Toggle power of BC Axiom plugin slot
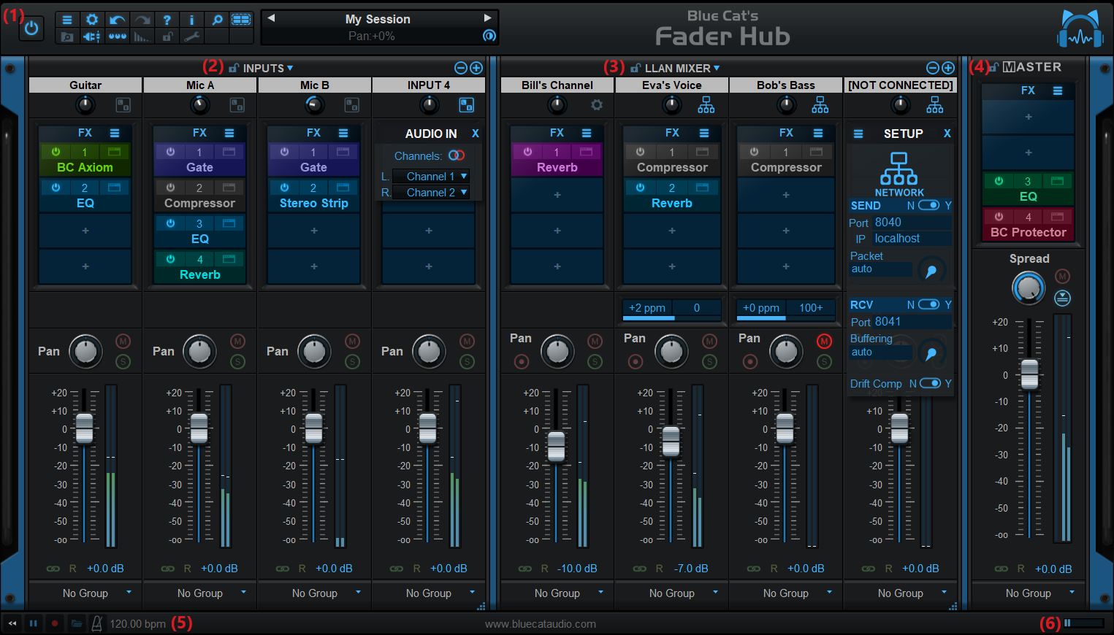Viewport: 1114px width, 635px height. [56, 152]
